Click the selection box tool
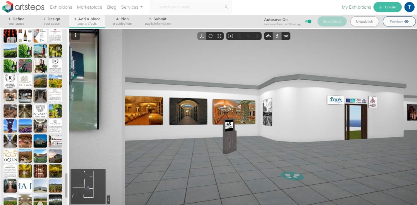Screen dimensions: 417x205 (x=231, y=36)
